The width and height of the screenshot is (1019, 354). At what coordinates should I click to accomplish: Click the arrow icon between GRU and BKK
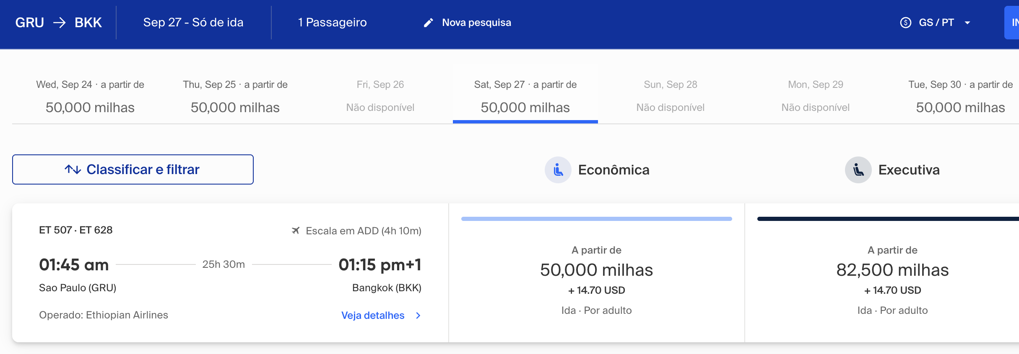click(60, 23)
